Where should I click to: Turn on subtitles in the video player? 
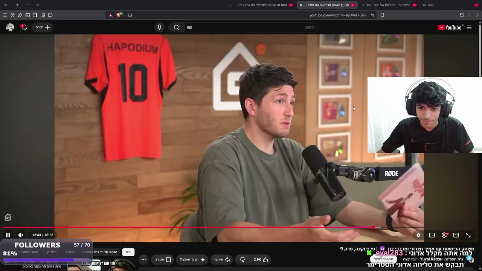coord(432,235)
